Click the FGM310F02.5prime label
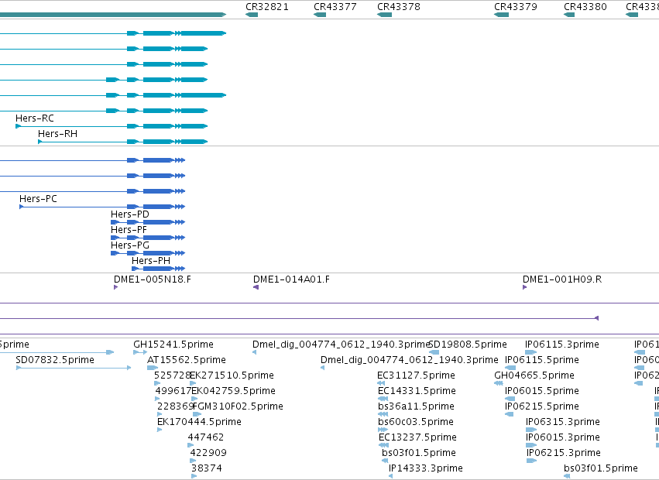Image resolution: width=659 pixels, height=480 pixels. click(x=239, y=407)
